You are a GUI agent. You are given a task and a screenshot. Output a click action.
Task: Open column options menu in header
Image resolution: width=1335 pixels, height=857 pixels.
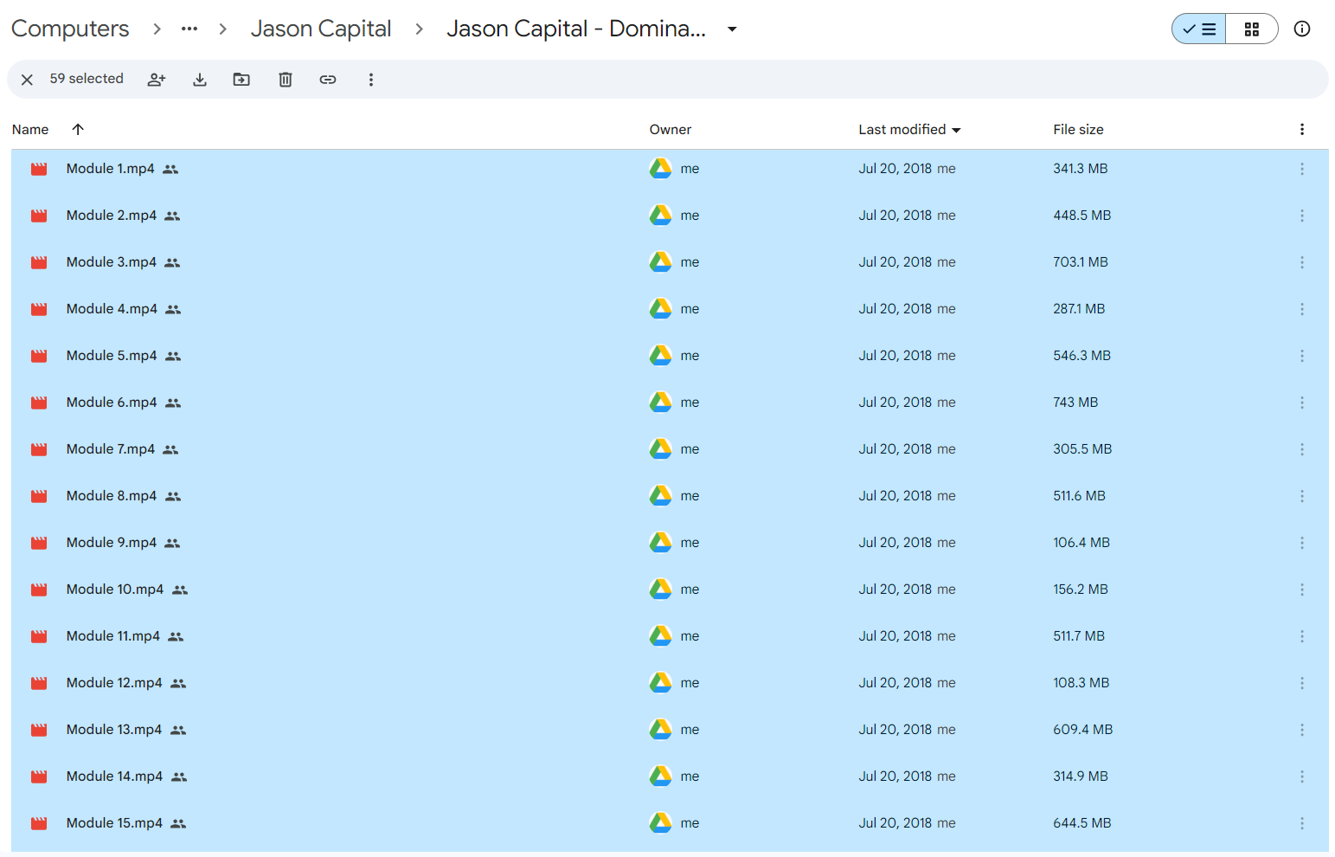[x=1302, y=130]
